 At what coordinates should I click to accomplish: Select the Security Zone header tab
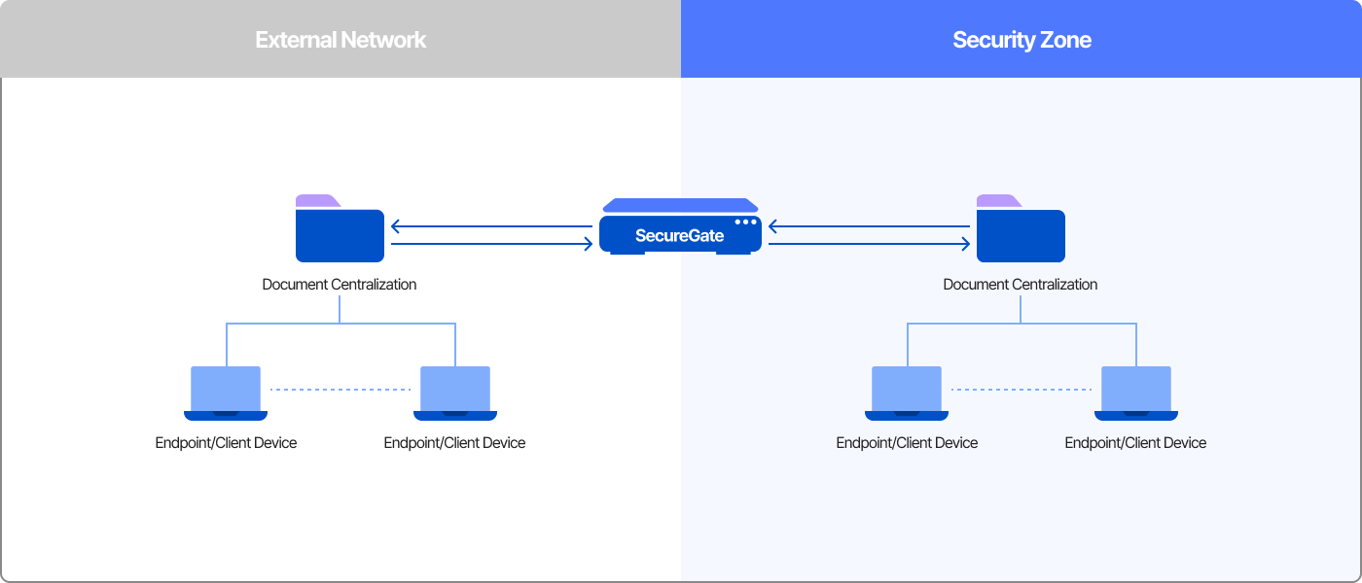[x=1021, y=40]
